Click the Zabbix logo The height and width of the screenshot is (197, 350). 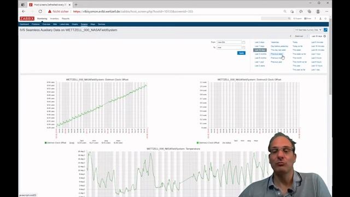[x=27, y=19]
